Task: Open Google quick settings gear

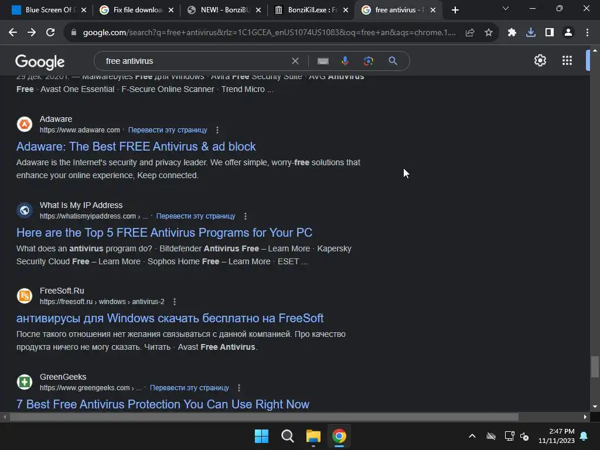Action: coord(540,60)
